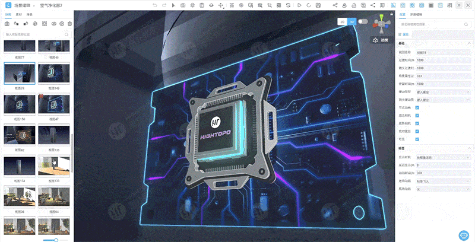Delete snapshot with trash bin icon
475x242 pixels.
click(70, 24)
